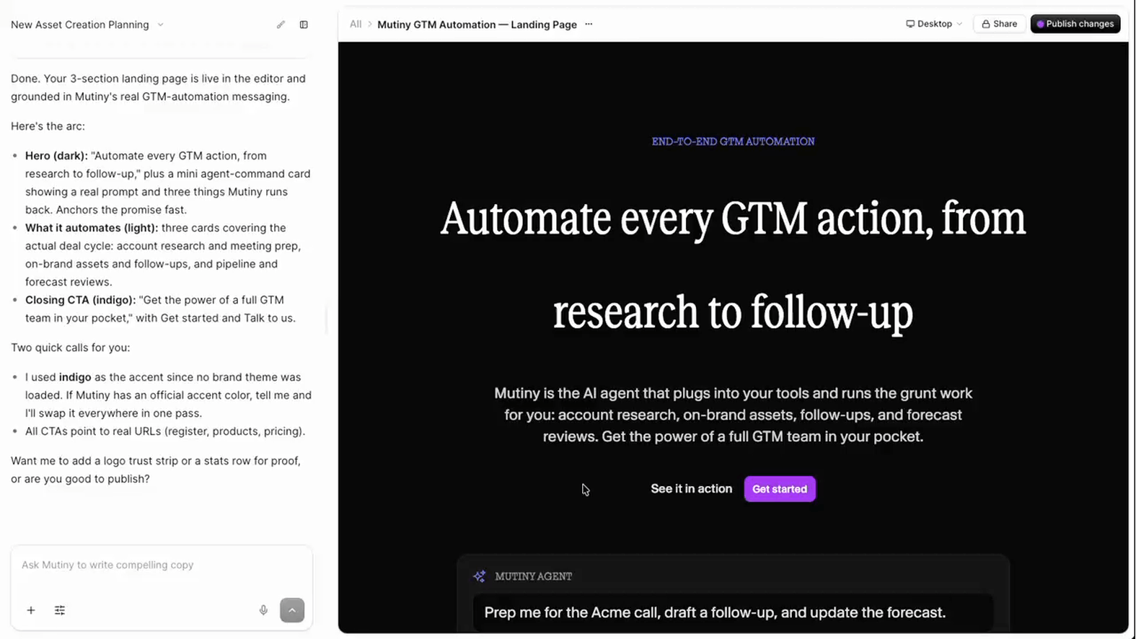1136x639 pixels.
Task: Click the 'Two quick calls for you:' line
Action: pyautogui.click(x=71, y=348)
